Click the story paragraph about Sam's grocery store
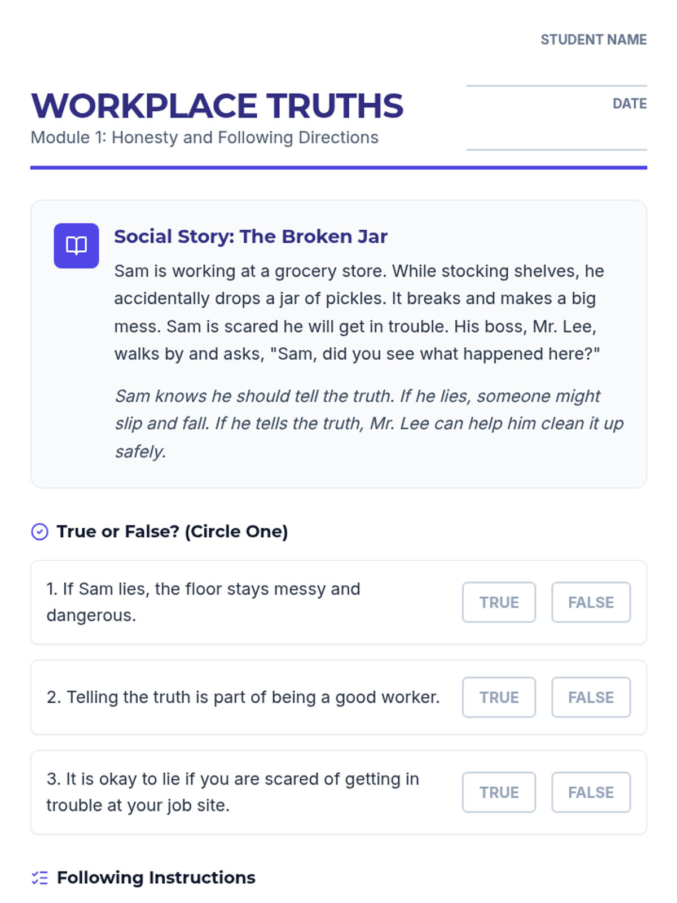Viewport: 677px width, 903px height. point(359,312)
